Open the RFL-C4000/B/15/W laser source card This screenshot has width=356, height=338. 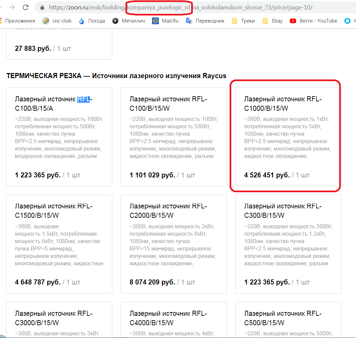pyautogui.click(x=174, y=320)
